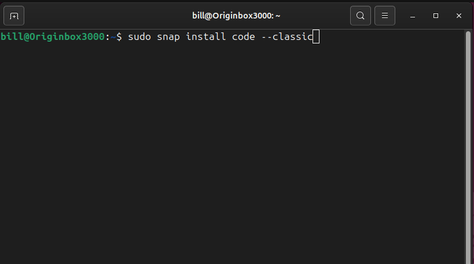
Task: Open the hamburger main menu
Action: pyautogui.click(x=385, y=16)
